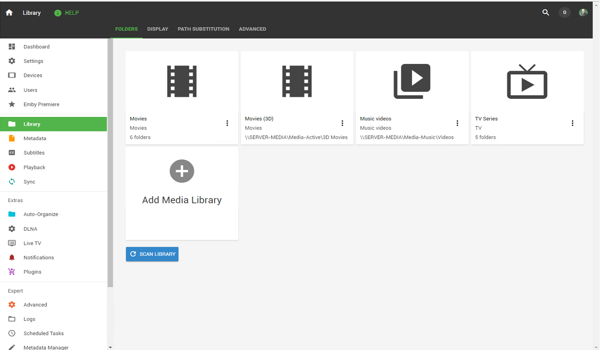The width and height of the screenshot is (600, 350).
Task: Click the Plugins shopping cart icon
Action: pos(12,272)
